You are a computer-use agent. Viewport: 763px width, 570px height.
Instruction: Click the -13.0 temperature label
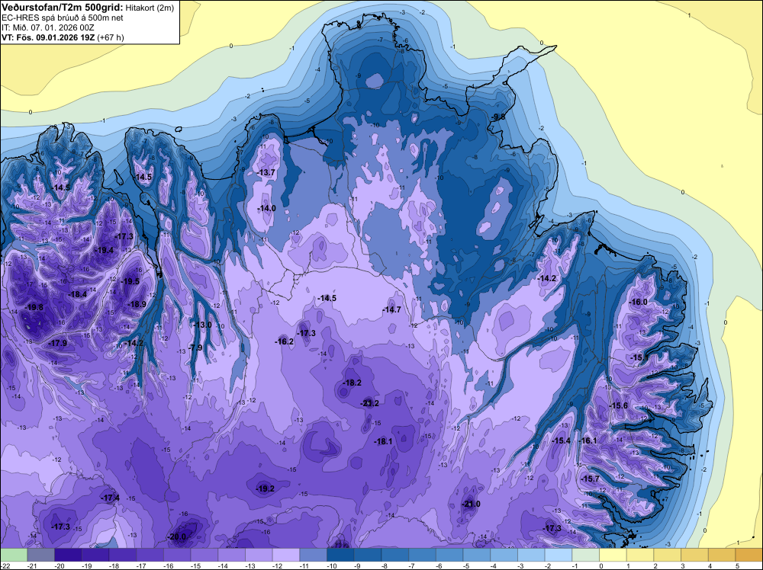point(202,325)
